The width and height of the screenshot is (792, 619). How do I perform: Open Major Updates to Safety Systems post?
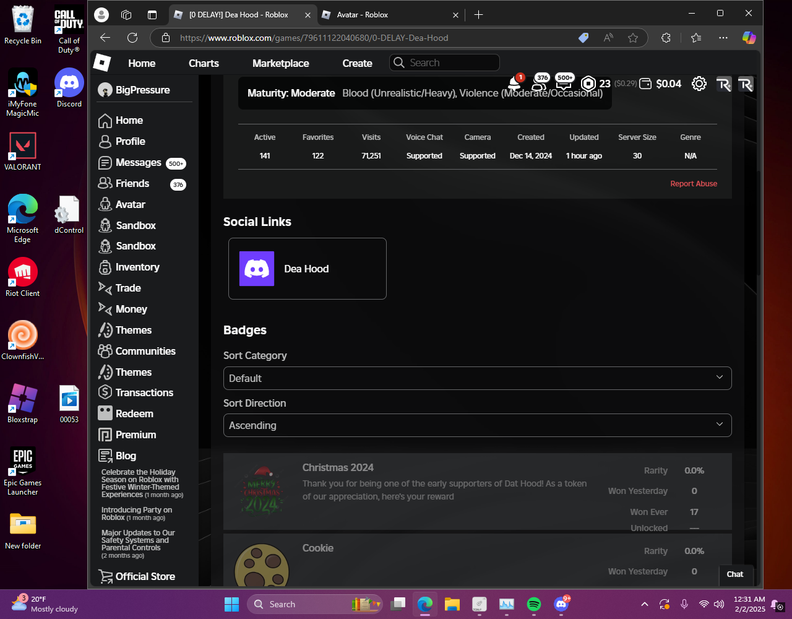tap(138, 544)
